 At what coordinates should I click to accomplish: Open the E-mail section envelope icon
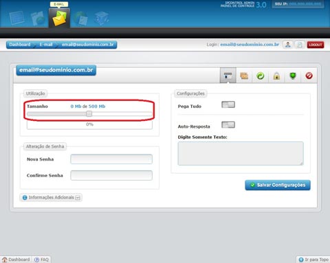tap(59, 19)
